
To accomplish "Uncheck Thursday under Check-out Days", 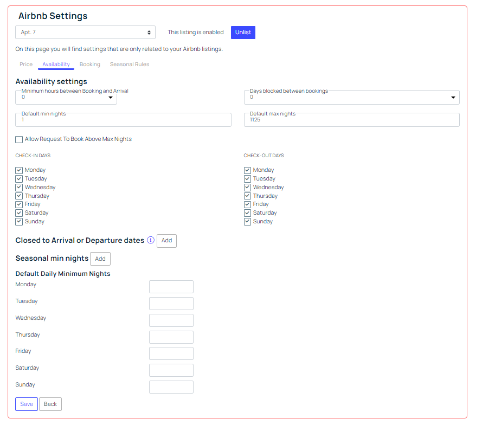I will 247,196.
